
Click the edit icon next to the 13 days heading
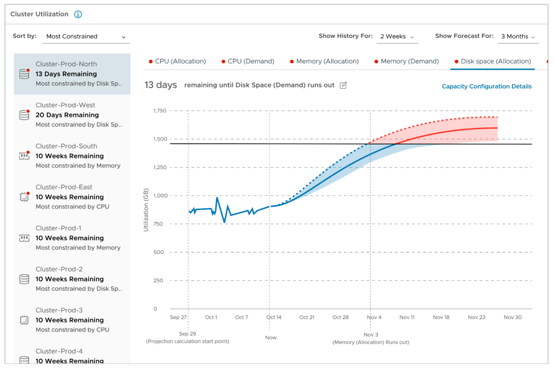coord(343,85)
